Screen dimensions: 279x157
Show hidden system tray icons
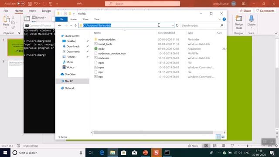(219, 153)
